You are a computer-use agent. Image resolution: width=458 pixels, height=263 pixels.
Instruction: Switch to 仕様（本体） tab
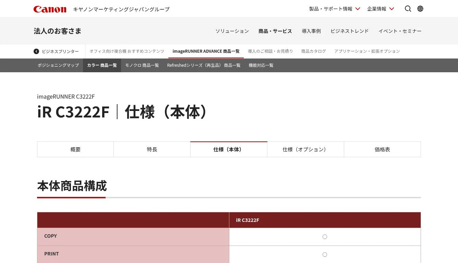point(229,150)
